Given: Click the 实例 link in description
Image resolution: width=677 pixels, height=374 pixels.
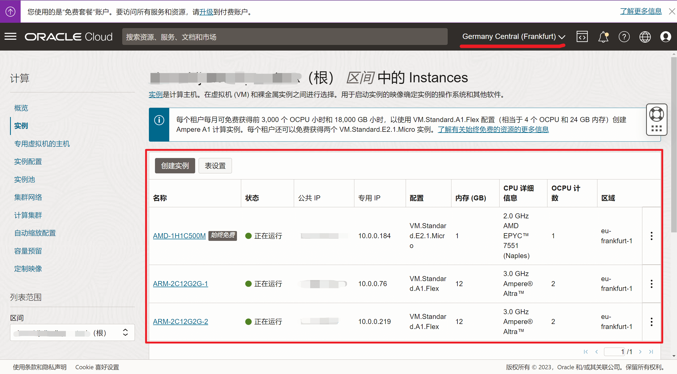Looking at the screenshot, I should click(x=155, y=94).
